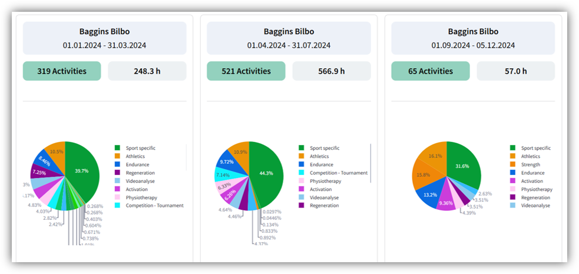579x274 pixels.
Task: Click the 13.2% blue Endurance pie slice
Action: (x=429, y=194)
